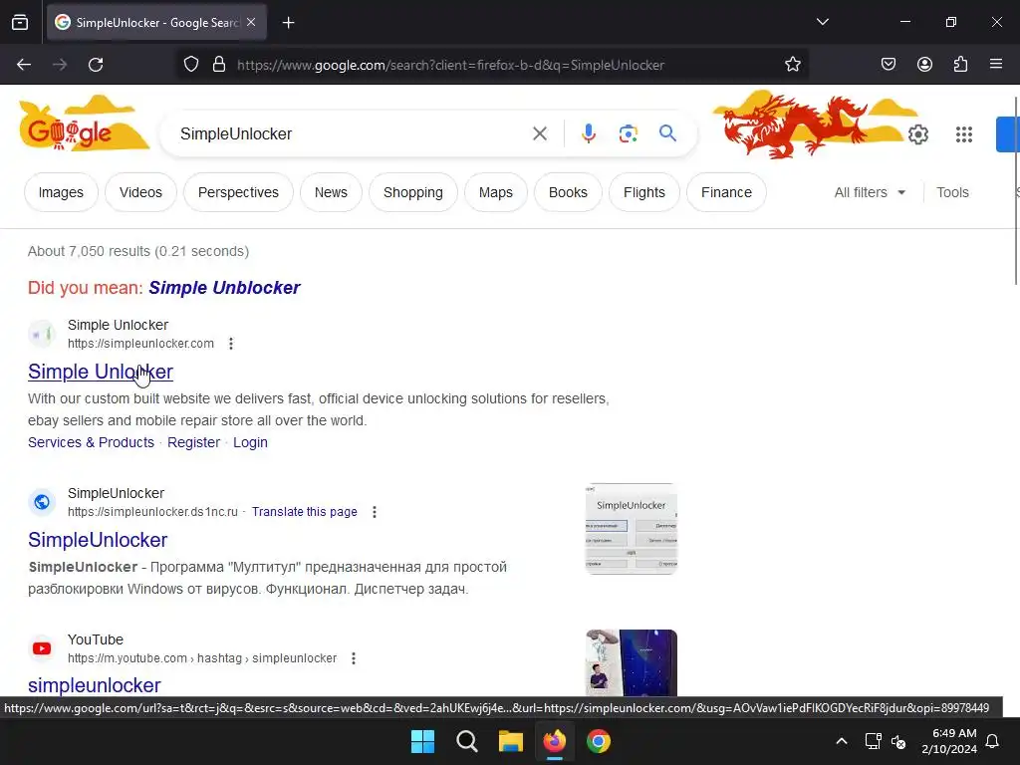
Task: Filter results by Images
Action: [61, 192]
